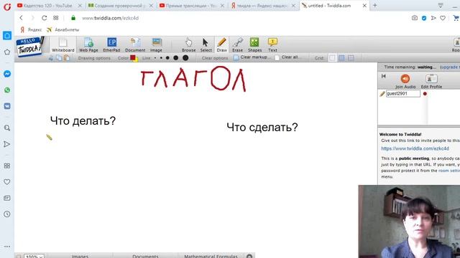
Task: Select the Text tool
Action: click(272, 44)
